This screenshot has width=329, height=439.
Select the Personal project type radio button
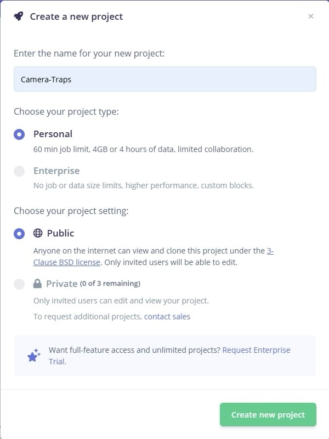(19, 134)
